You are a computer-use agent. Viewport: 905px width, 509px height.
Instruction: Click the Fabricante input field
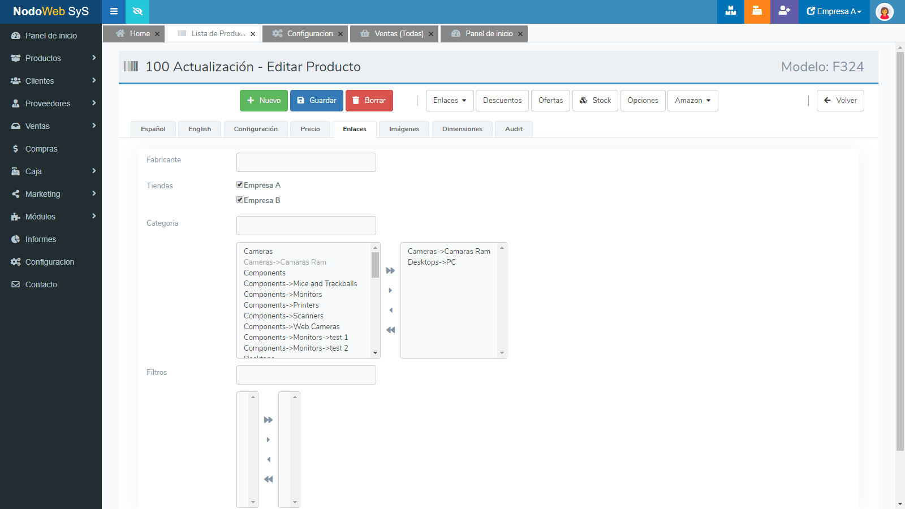(306, 162)
